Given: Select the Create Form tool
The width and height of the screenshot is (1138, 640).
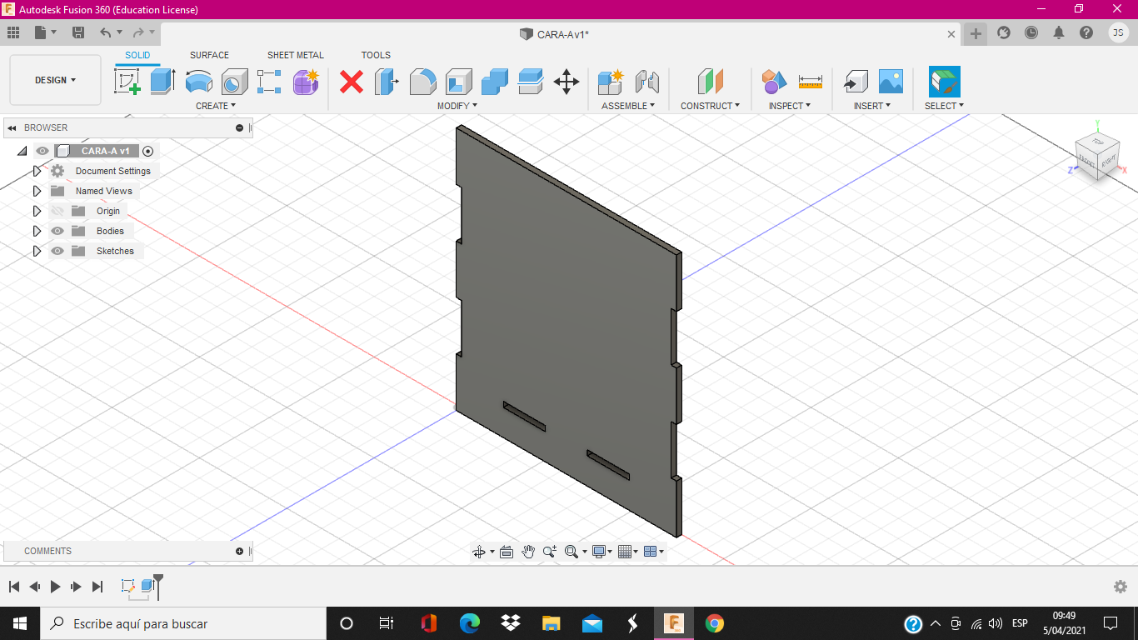Looking at the screenshot, I should [306, 82].
